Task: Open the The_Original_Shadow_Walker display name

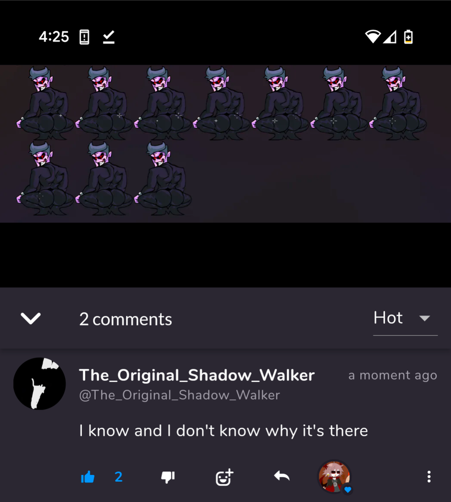Action: click(x=197, y=375)
